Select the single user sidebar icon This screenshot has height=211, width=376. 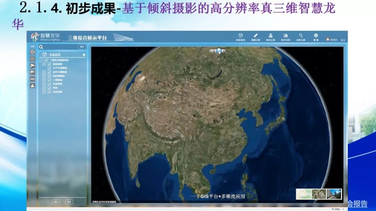(32, 86)
